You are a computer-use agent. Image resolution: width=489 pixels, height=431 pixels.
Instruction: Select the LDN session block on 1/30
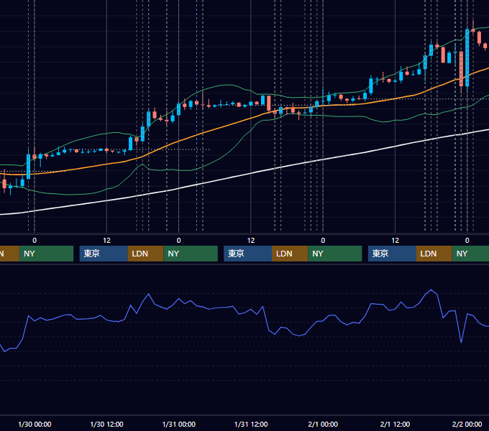146,254
